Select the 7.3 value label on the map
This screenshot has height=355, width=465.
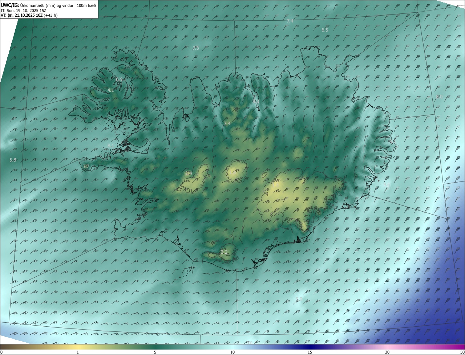tap(195, 48)
